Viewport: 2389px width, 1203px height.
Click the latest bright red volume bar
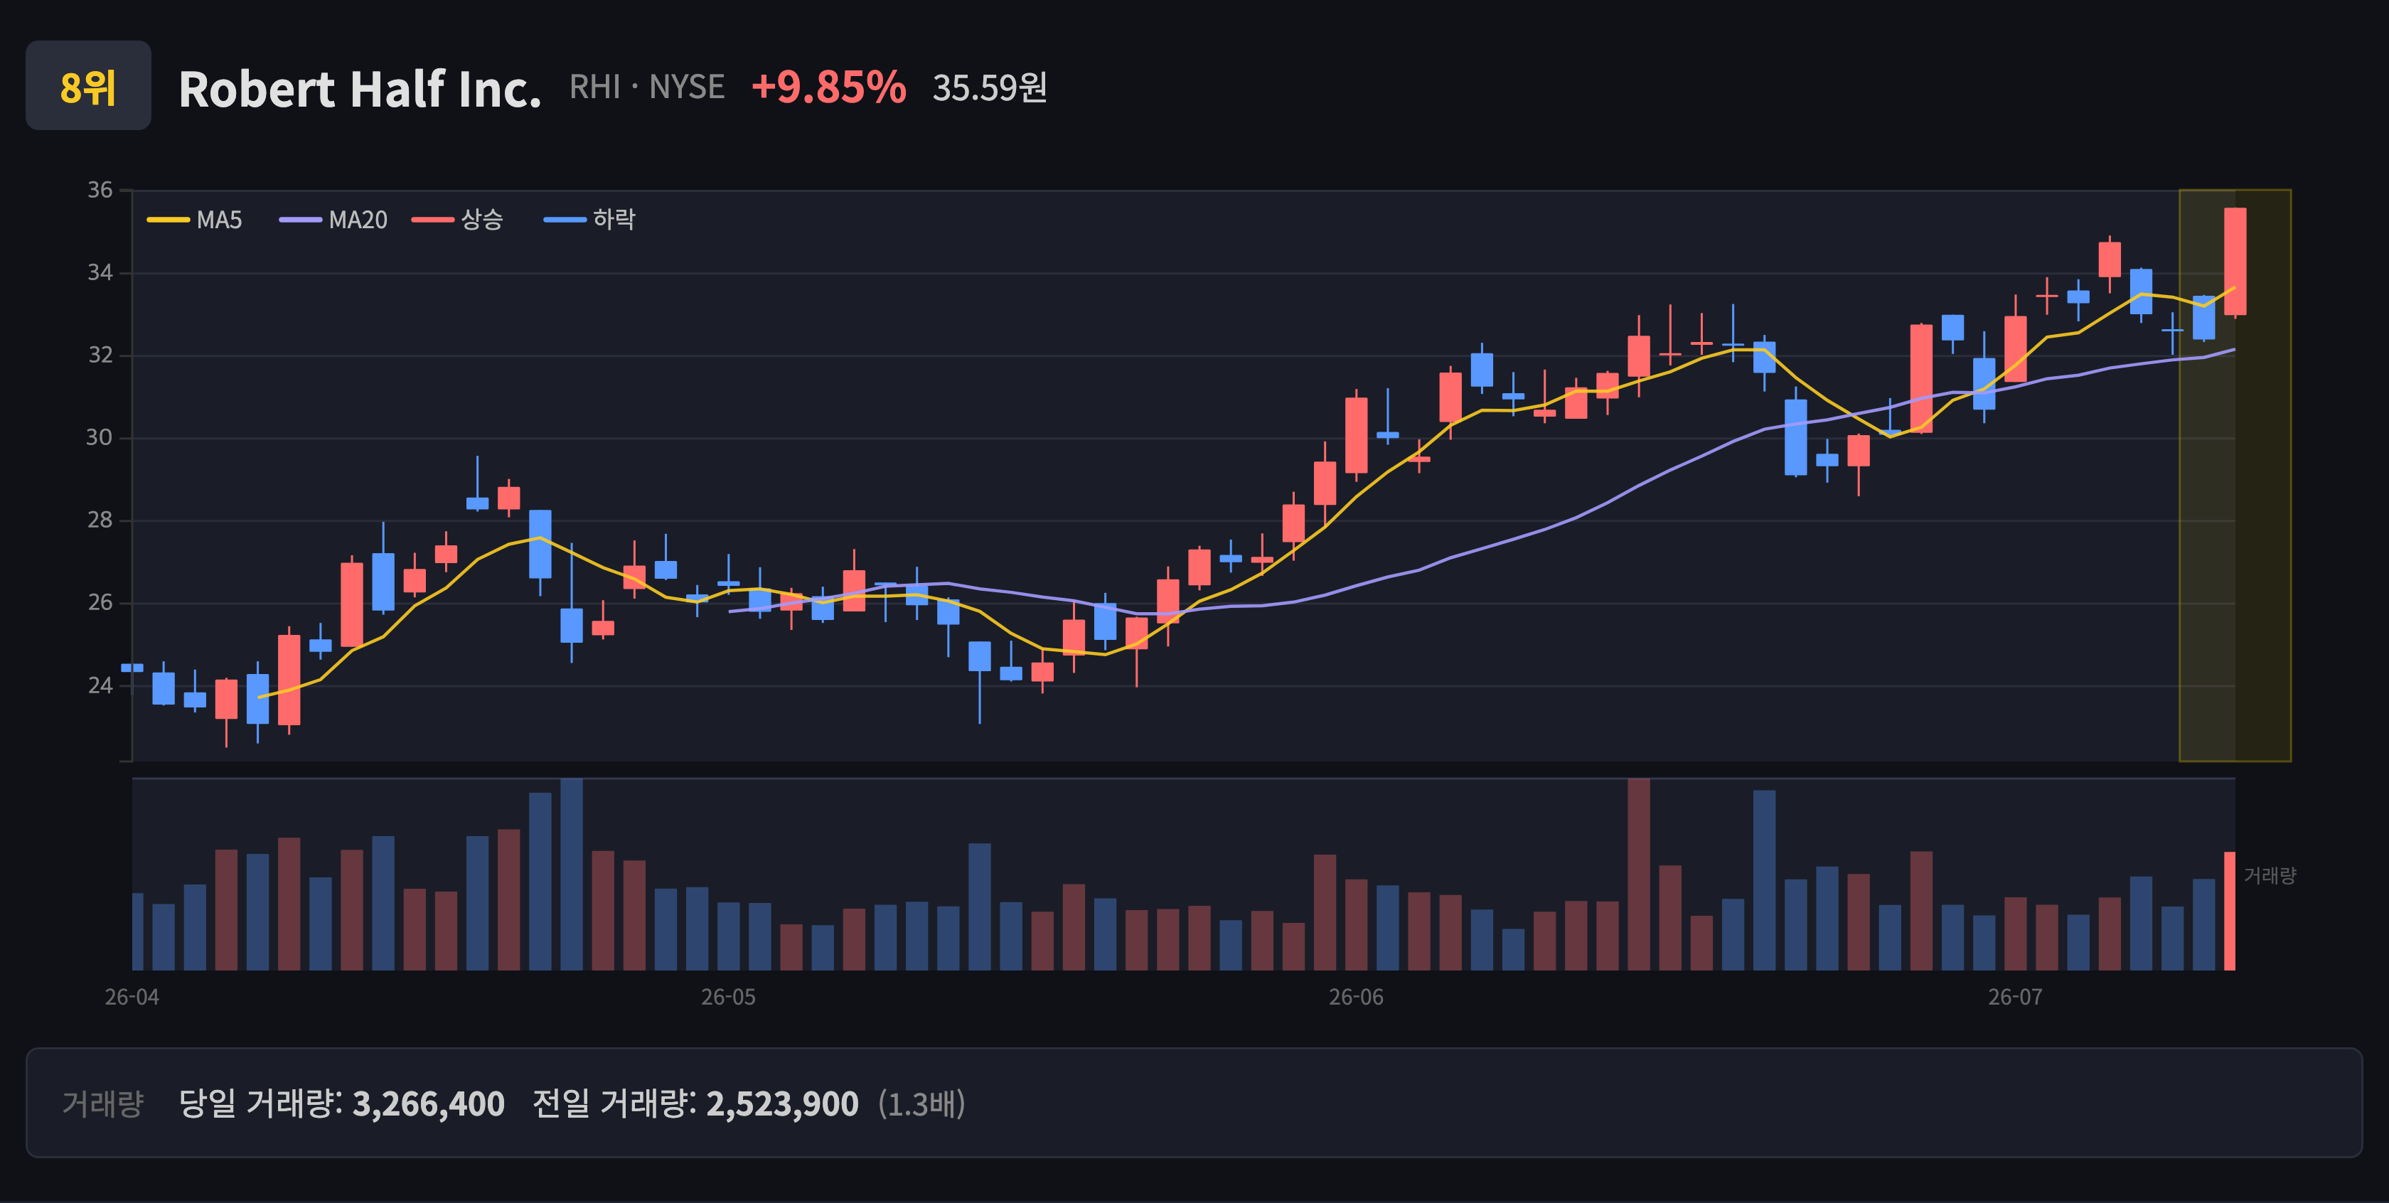[2230, 911]
